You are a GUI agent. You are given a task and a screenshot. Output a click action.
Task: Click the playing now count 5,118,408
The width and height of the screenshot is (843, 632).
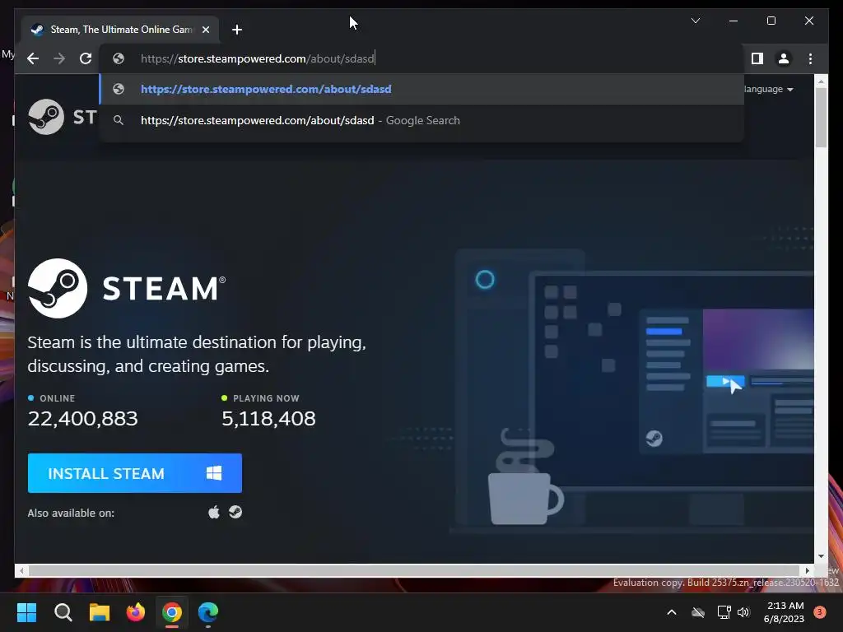click(269, 419)
